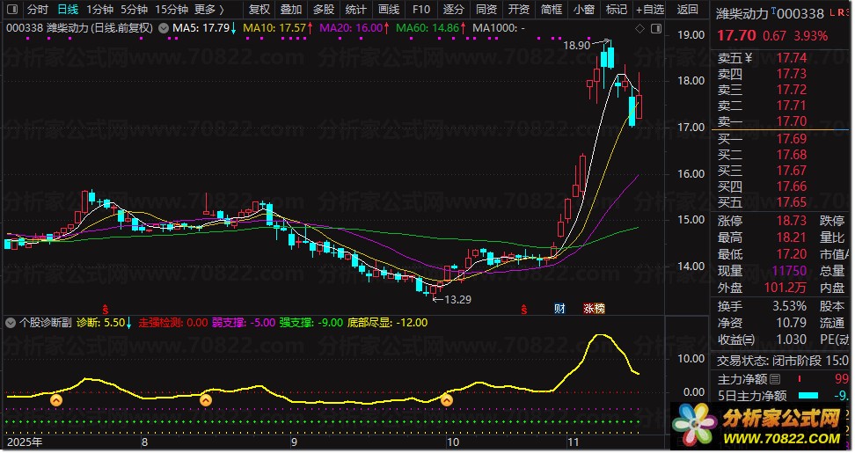855x453 pixels.
Task: Toggle the side panel icon at chart top right
Action: (x=656, y=28)
